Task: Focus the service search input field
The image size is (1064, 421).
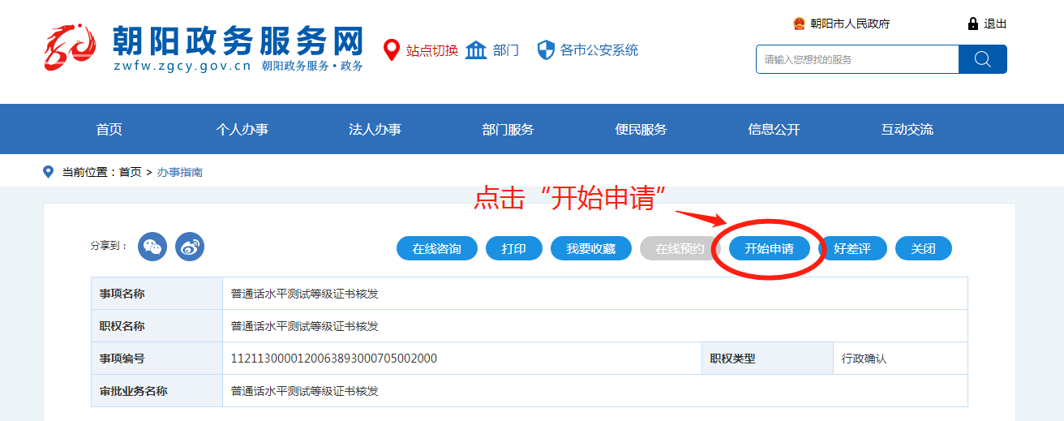Action: (857, 59)
